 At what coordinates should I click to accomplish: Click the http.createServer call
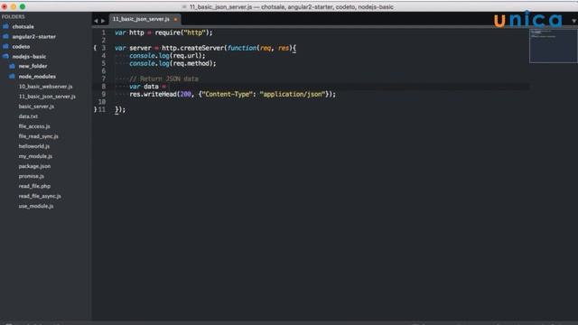pos(193,48)
